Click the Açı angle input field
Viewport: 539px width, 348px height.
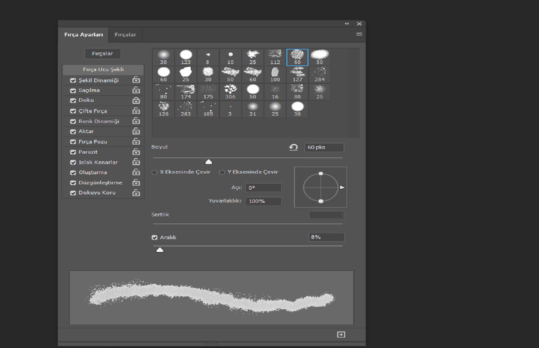pos(263,188)
